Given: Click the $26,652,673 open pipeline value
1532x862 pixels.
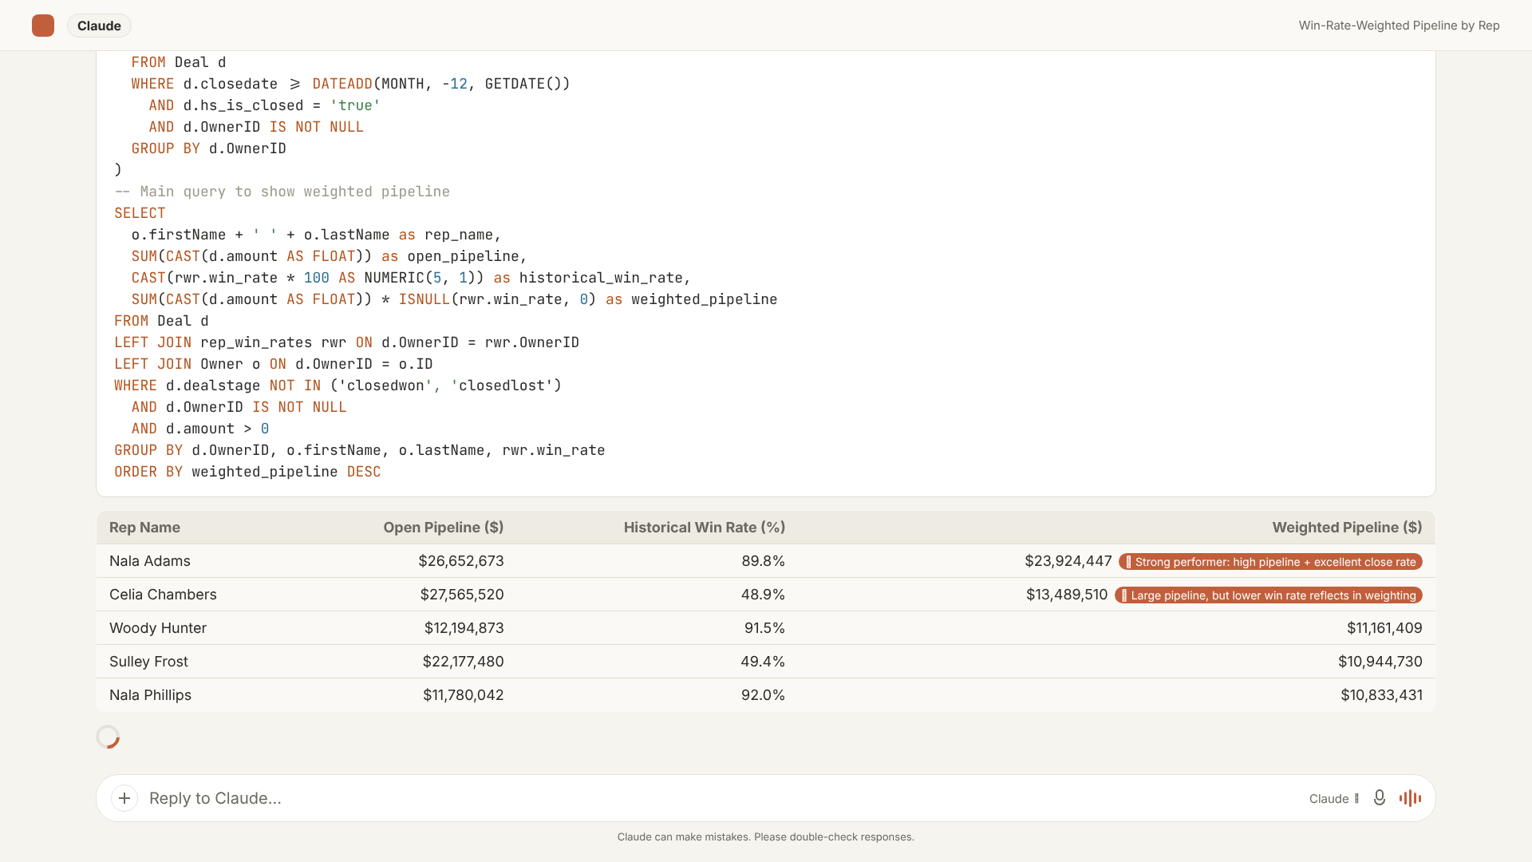Looking at the screenshot, I should 461,561.
